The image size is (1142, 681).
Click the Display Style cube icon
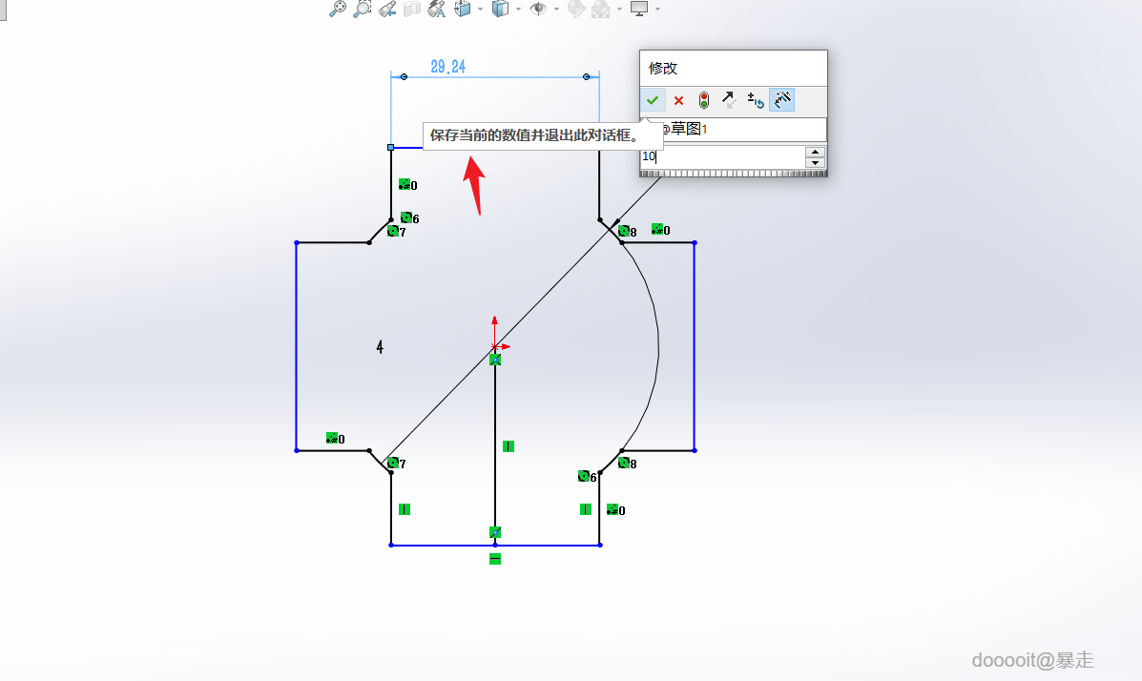coord(500,9)
